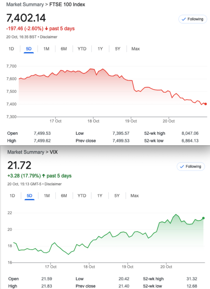The image size is (210, 289).
Task: Select the YTD tab on VIX chart
Action: pos(82,196)
